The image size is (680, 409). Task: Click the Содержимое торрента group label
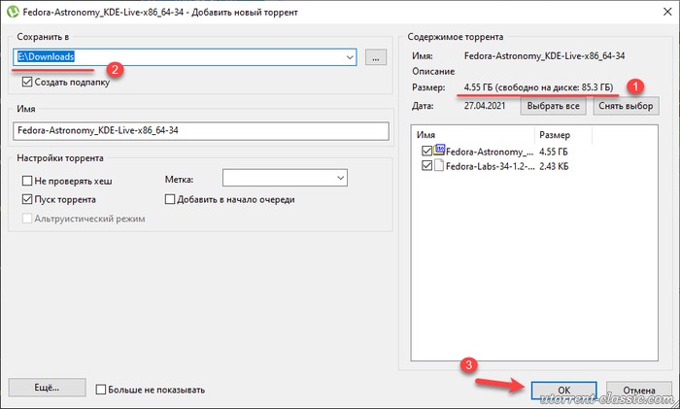click(456, 37)
